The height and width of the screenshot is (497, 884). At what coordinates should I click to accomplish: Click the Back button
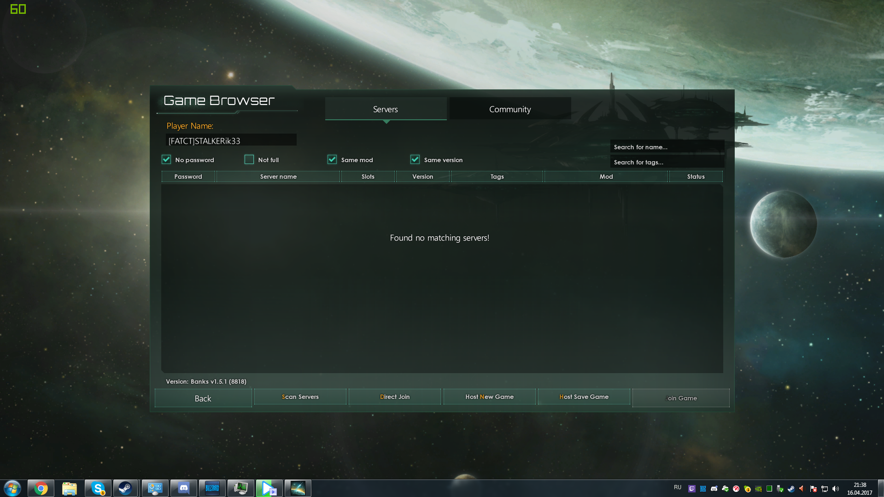coord(203,398)
